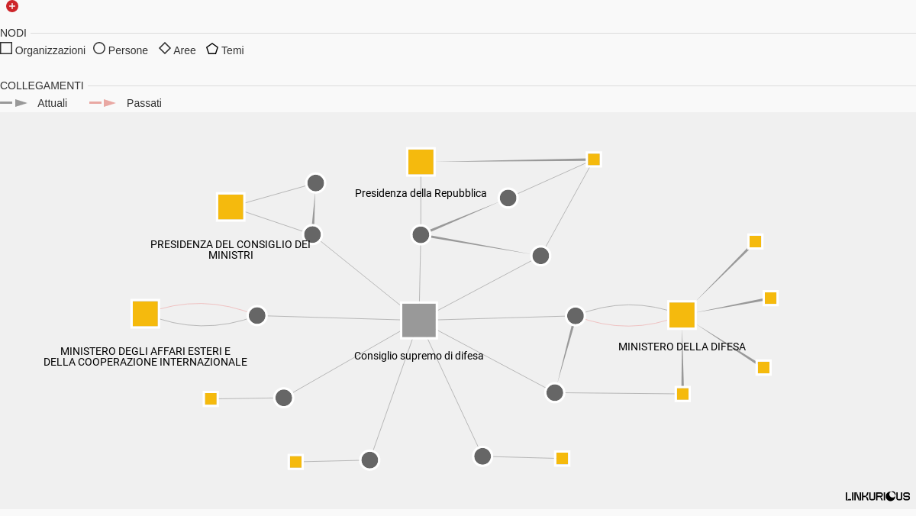Select the Presidenza della Repubblica square node
916x516 pixels.
(x=421, y=162)
